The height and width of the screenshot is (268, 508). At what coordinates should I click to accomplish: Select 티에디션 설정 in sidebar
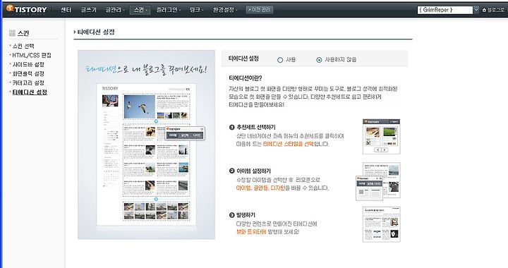(x=30, y=92)
